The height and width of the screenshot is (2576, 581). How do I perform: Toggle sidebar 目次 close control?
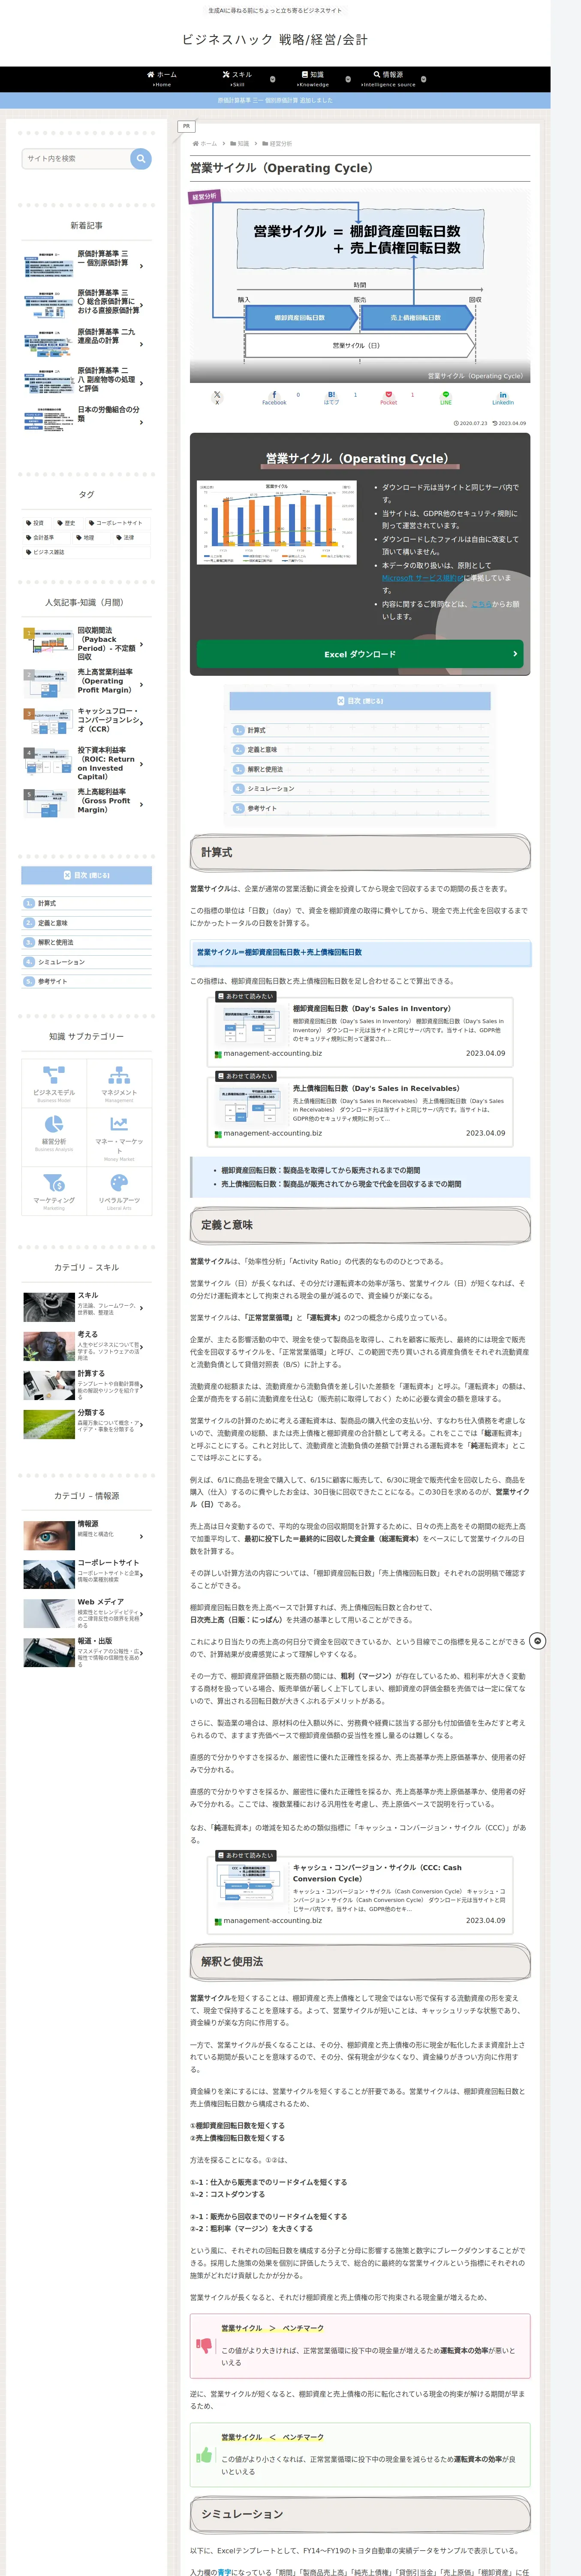click(x=87, y=875)
